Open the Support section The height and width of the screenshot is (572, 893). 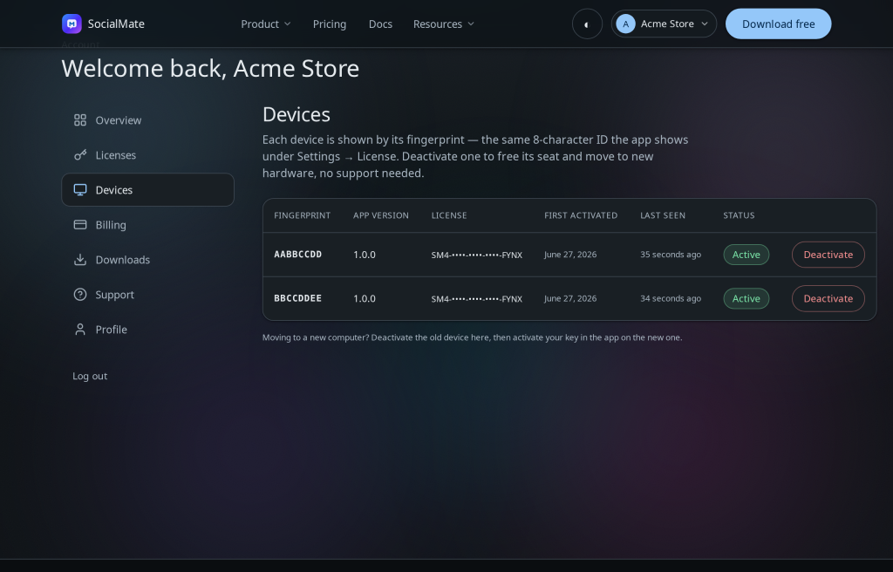[x=148, y=295]
